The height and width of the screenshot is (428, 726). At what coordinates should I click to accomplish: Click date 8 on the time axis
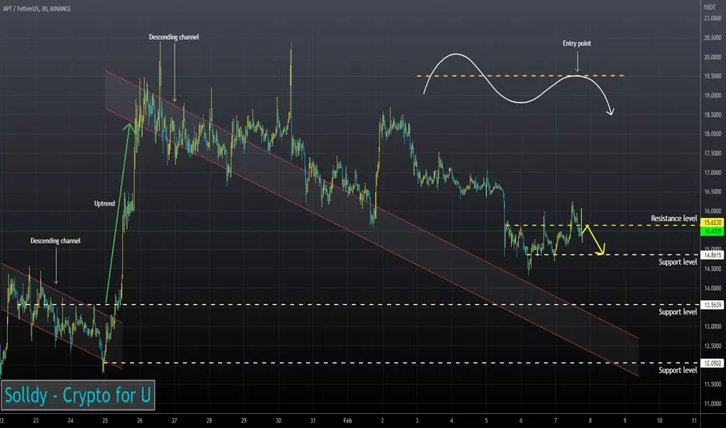coord(590,420)
